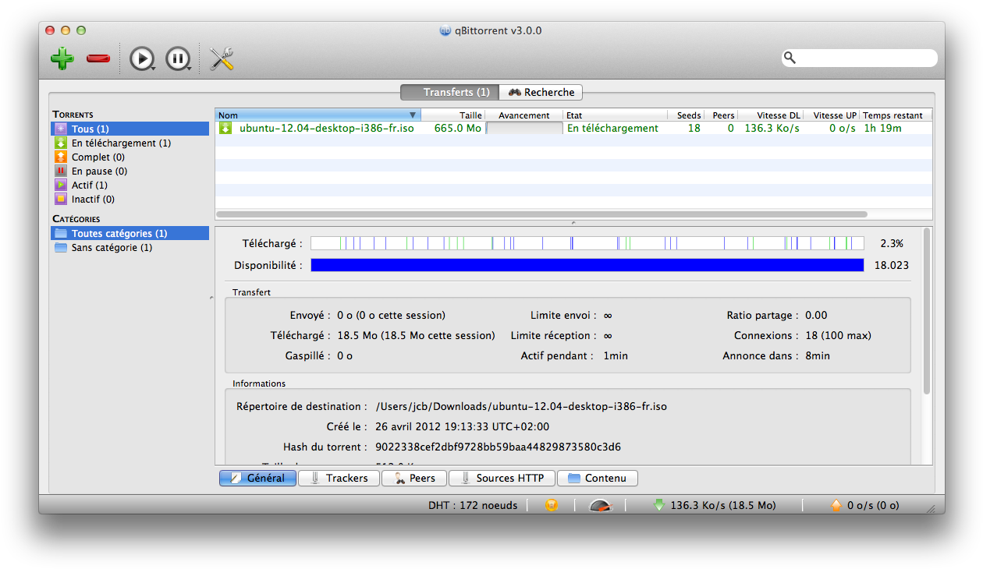Click the green download icon beside ubuntu torrent
The image size is (983, 569).
pyautogui.click(x=225, y=128)
